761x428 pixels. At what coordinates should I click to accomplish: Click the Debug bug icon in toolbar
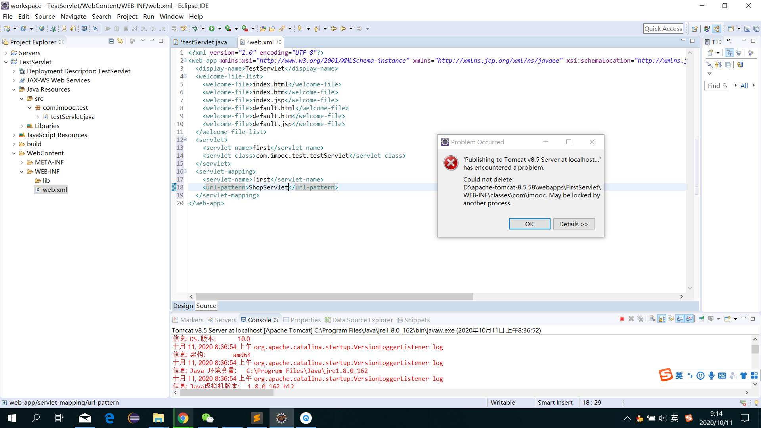point(195,29)
